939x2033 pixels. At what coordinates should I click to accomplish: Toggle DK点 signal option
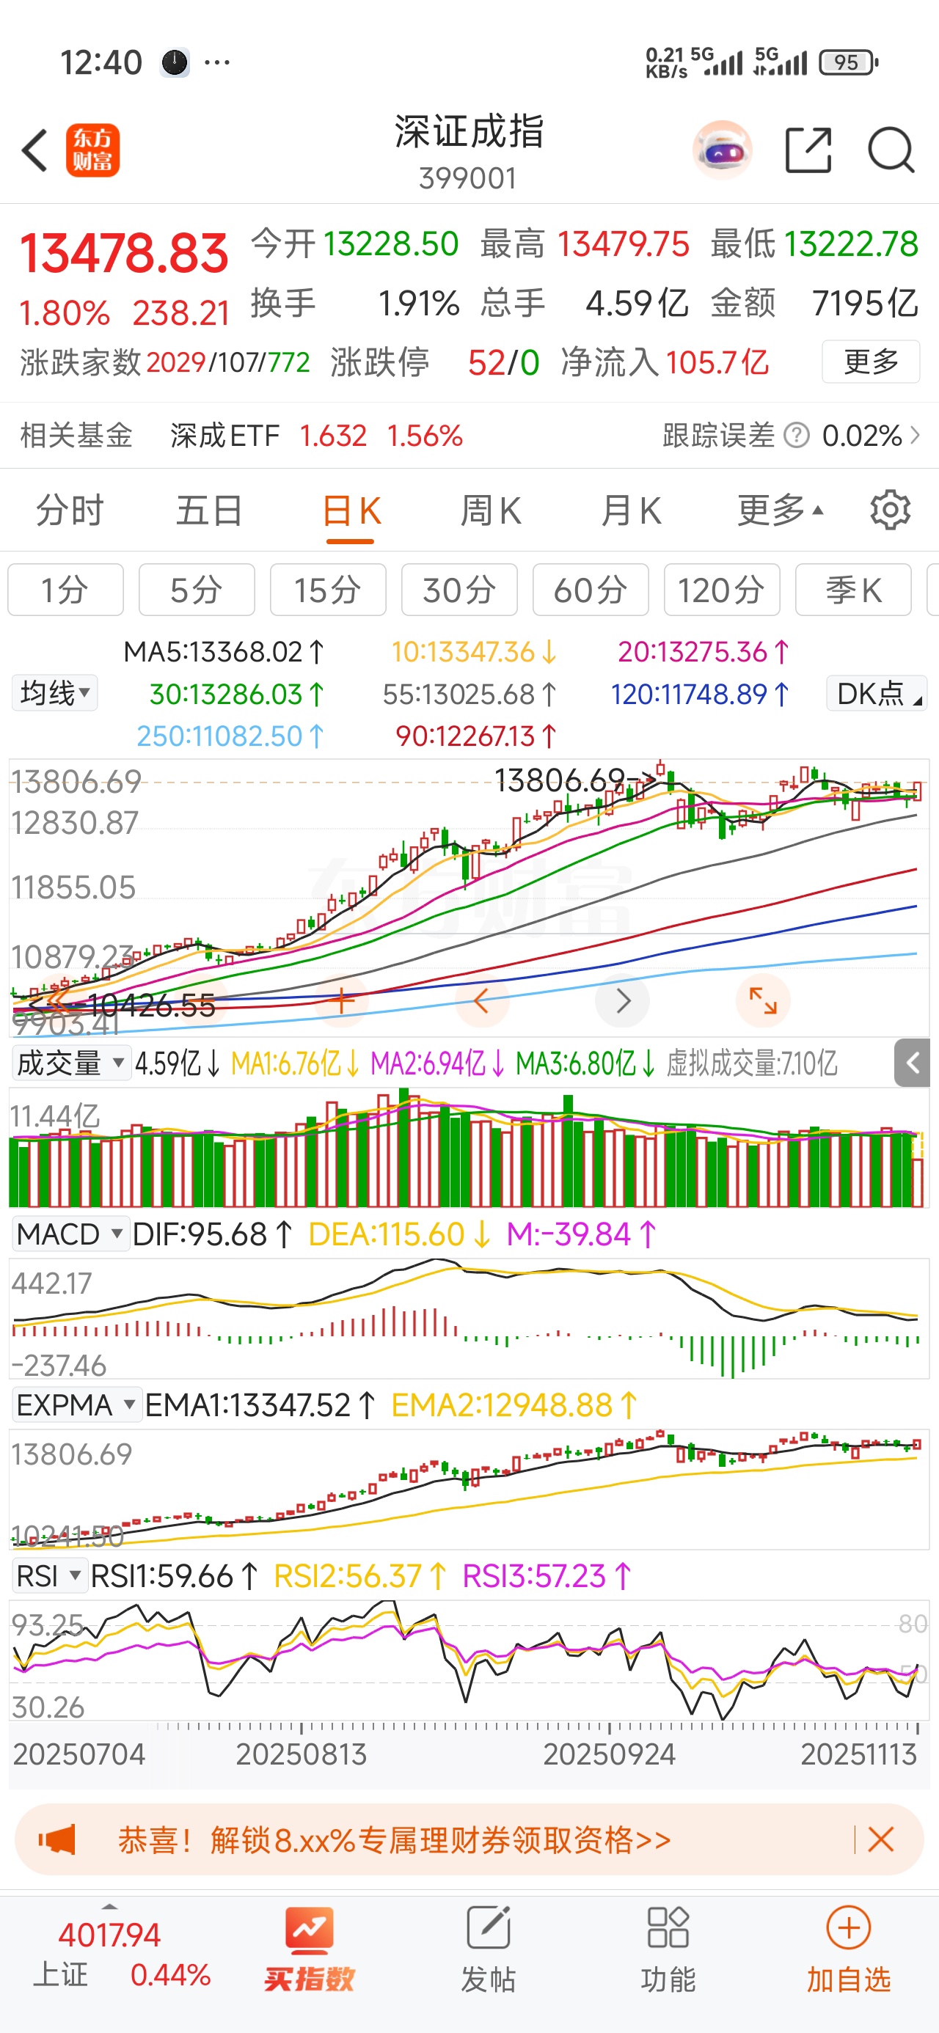pyautogui.click(x=877, y=693)
